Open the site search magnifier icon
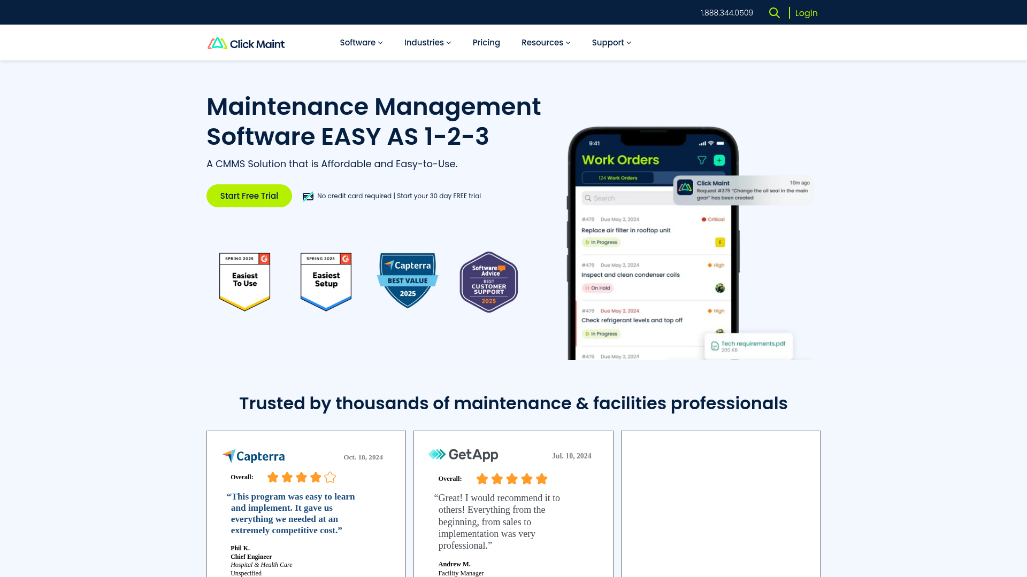1027x577 pixels. [774, 12]
